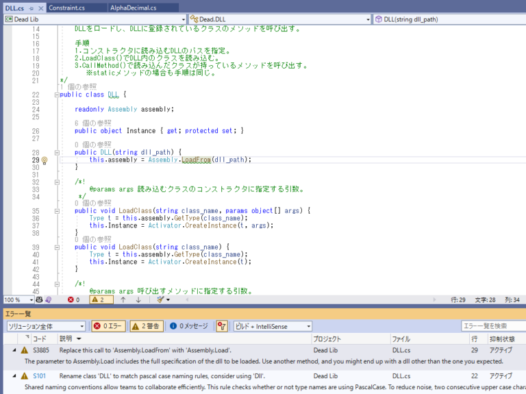Image resolution: width=526 pixels, height=394 pixels.
Task: Click the lightbulb quick actions icon on line 29
Action: pos(45,160)
